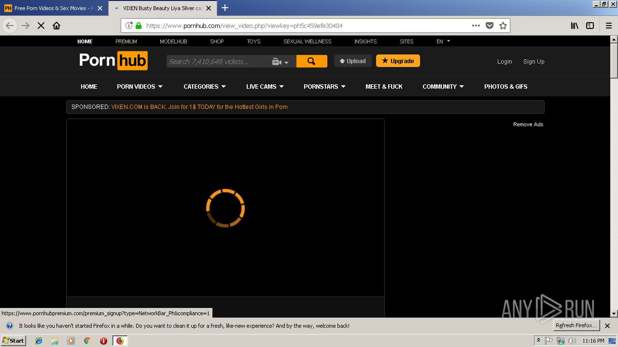Close the Free Porn Videos tab
Image resolution: width=618 pixels, height=347 pixels.
pos(100,8)
